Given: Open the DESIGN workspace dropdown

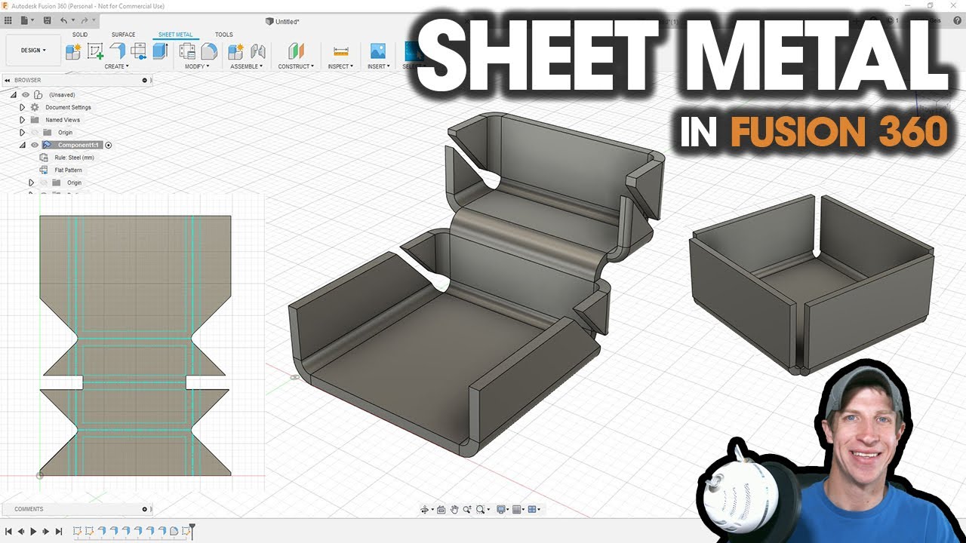Looking at the screenshot, I should click(x=33, y=51).
